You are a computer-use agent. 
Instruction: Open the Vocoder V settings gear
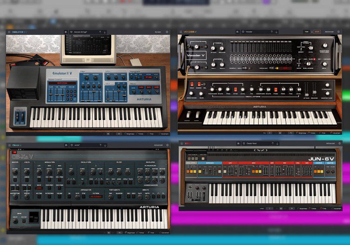tap(339, 32)
